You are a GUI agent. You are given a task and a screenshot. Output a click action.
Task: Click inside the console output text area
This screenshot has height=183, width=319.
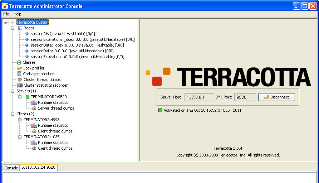(x=159, y=178)
